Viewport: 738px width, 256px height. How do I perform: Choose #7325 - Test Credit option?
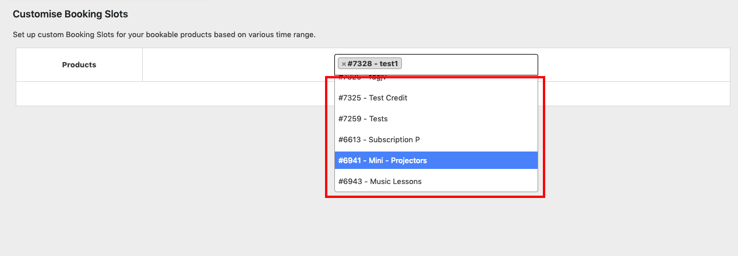436,98
